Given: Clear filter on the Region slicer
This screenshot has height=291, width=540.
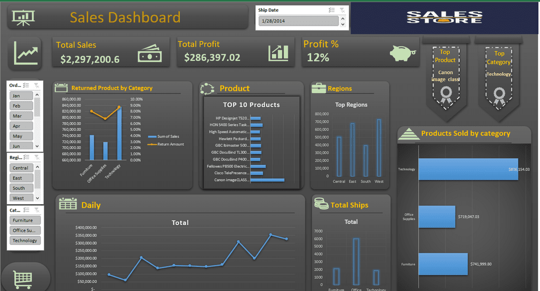Looking at the screenshot, I should 36,157.
